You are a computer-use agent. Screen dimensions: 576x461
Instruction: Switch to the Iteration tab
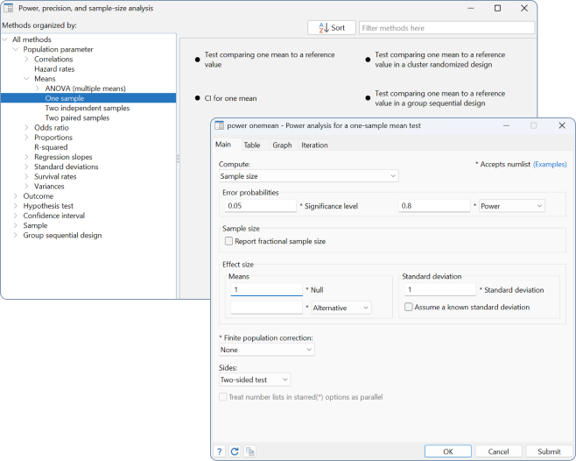314,145
